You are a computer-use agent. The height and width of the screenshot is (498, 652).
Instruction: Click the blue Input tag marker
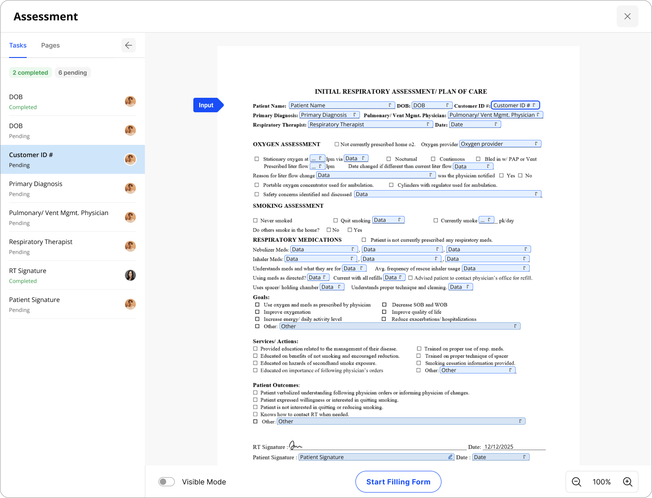[x=206, y=105]
